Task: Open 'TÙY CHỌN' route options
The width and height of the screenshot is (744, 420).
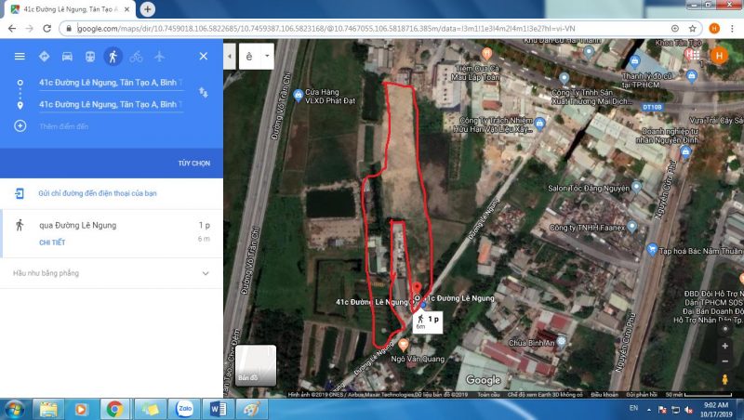Action: (x=194, y=163)
